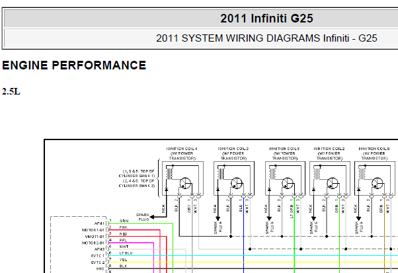The height and width of the screenshot is (273, 398).
Task: Click the "WHT" wire color label at pin 5
Action: pyautogui.click(x=124, y=247)
